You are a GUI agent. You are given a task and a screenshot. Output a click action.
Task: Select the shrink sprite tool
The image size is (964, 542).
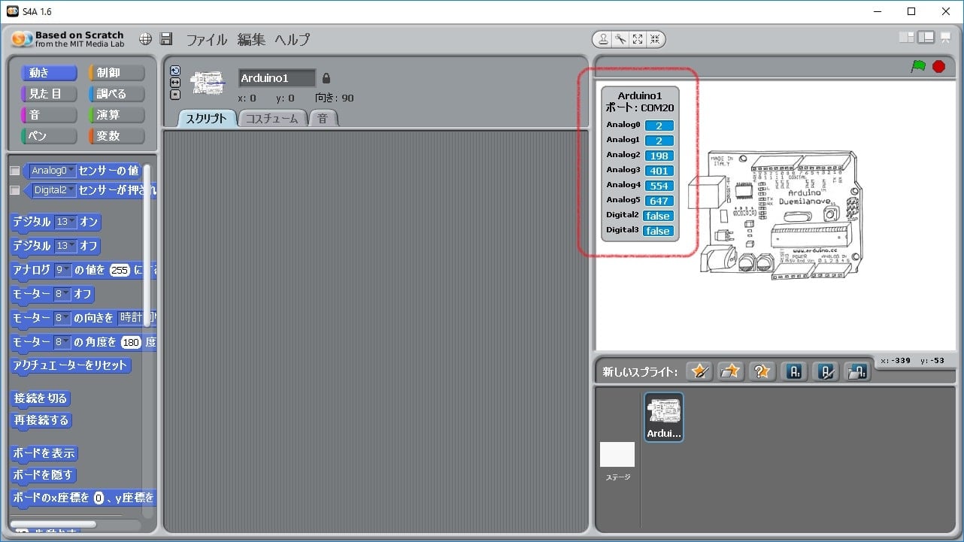click(654, 40)
